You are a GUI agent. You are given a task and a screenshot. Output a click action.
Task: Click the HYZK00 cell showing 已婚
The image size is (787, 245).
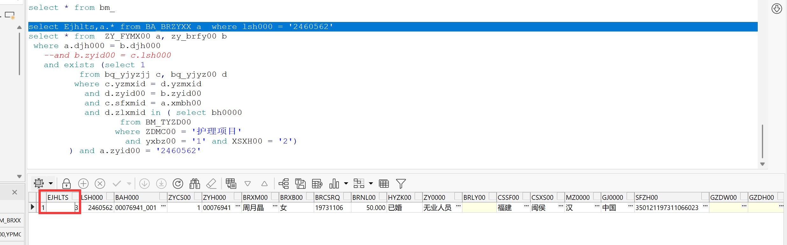point(404,207)
